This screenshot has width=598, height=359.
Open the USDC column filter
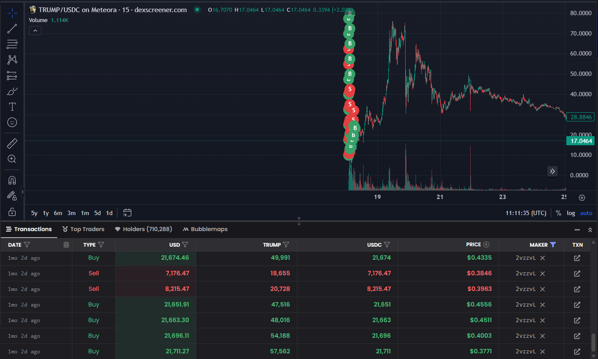coord(387,245)
